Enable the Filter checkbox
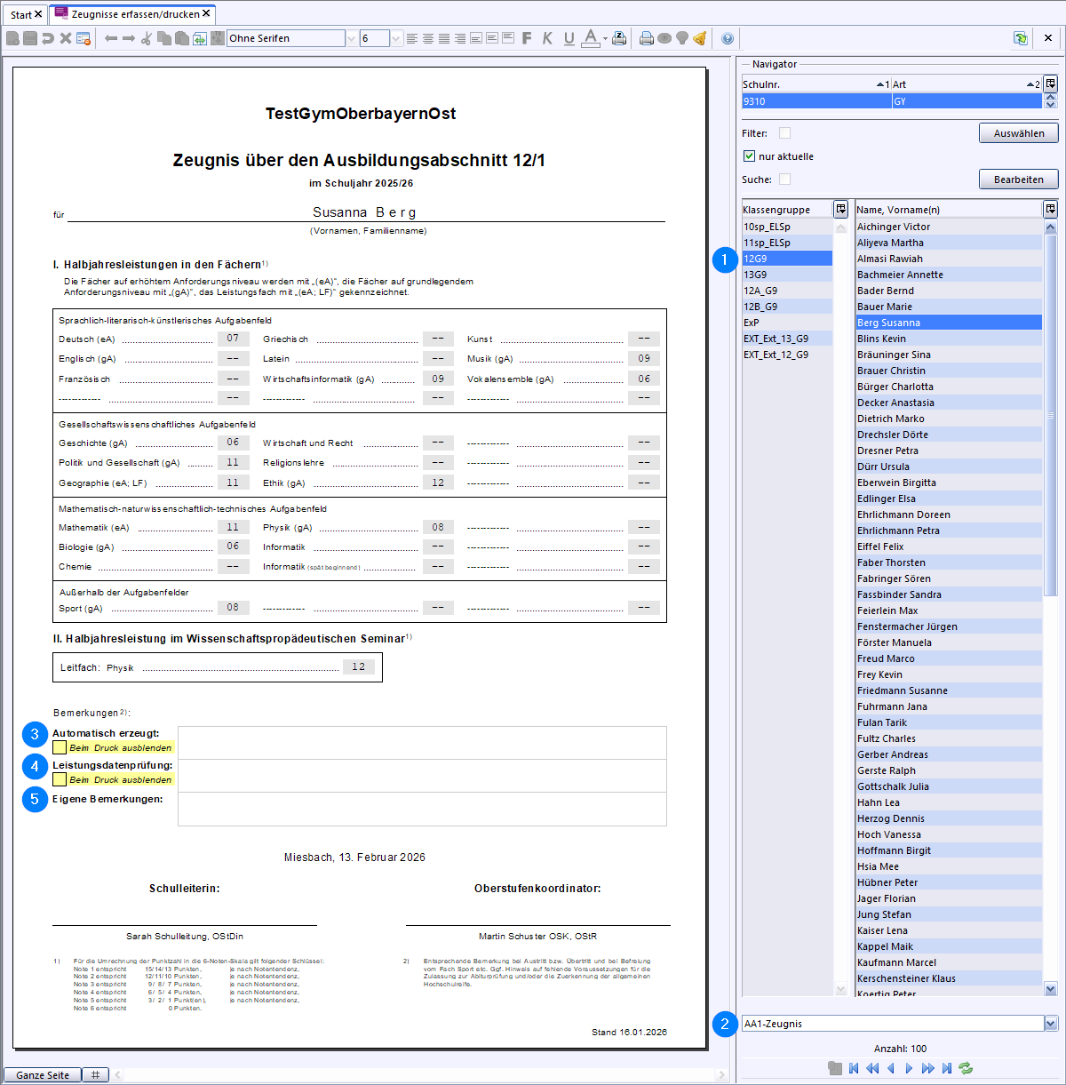Screen dimensions: 1066x1085 click(784, 133)
